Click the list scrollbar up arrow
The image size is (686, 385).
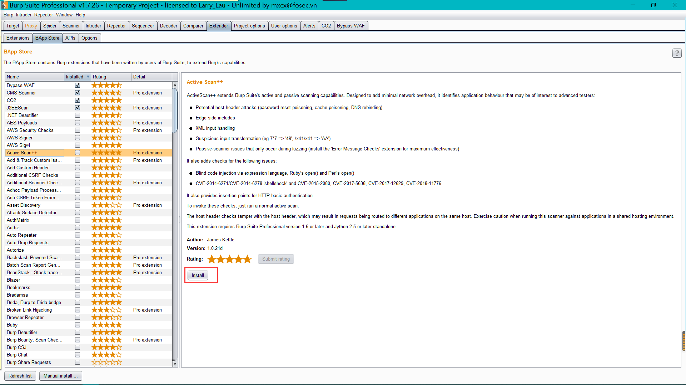(175, 85)
